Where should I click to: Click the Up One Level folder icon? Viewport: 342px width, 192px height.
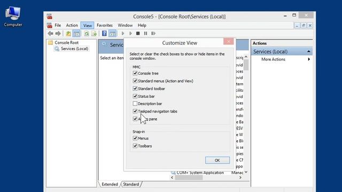coord(68,33)
